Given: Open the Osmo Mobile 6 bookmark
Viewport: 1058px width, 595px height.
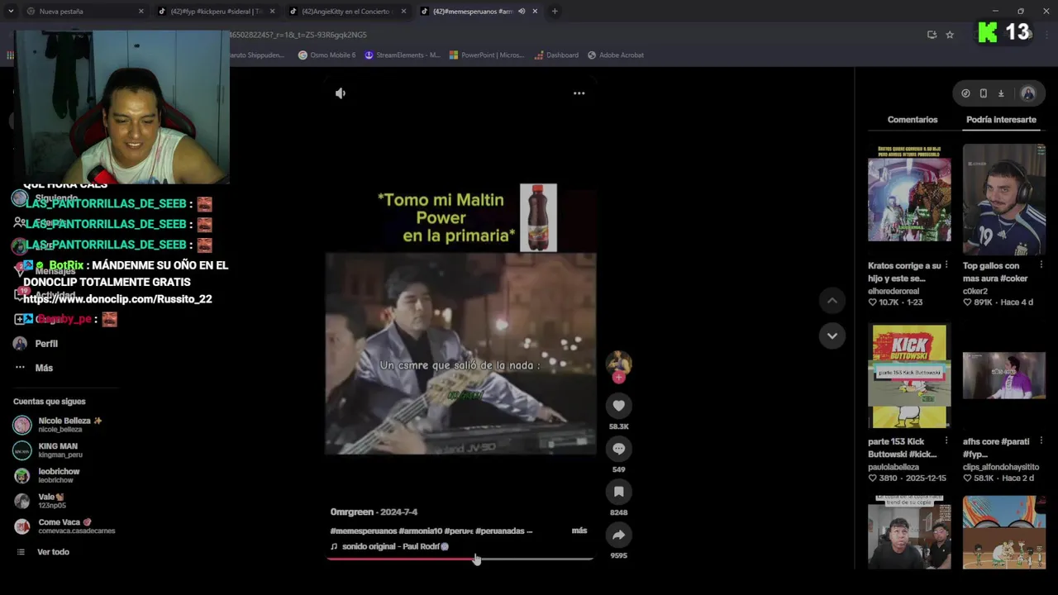Looking at the screenshot, I should click(327, 55).
